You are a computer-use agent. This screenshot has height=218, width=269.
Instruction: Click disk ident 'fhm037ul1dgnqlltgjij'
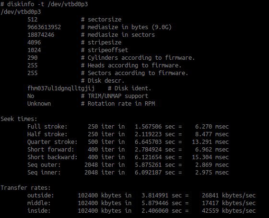click(61, 88)
